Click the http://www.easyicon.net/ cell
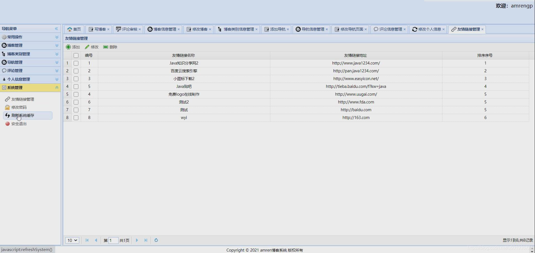The height and width of the screenshot is (253, 535). point(356,79)
